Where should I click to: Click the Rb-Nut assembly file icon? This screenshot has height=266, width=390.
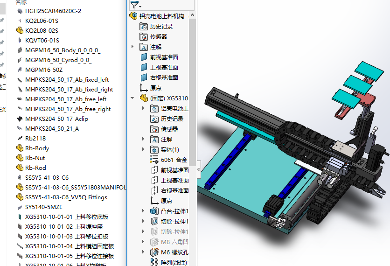point(20,158)
